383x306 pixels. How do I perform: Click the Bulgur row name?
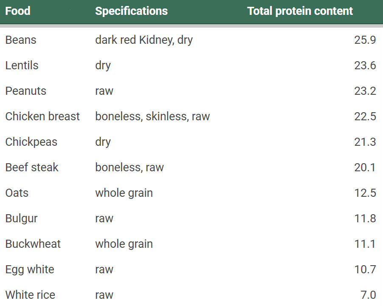tap(21, 218)
